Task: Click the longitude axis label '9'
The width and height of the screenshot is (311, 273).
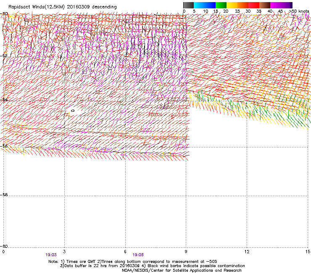Action: [186, 252]
